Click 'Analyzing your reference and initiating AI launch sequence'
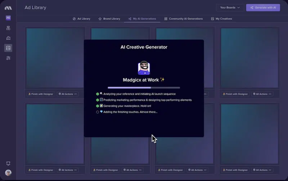The height and width of the screenshot is (181, 288). [x=139, y=94]
